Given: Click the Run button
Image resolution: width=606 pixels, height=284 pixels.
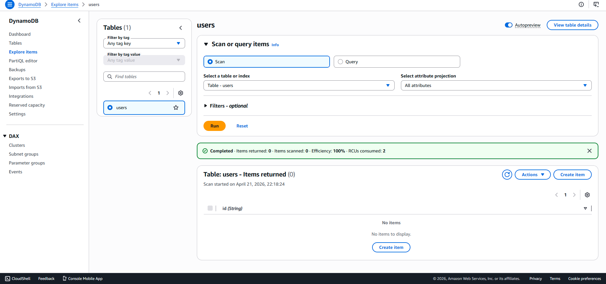Looking at the screenshot, I should click(215, 126).
